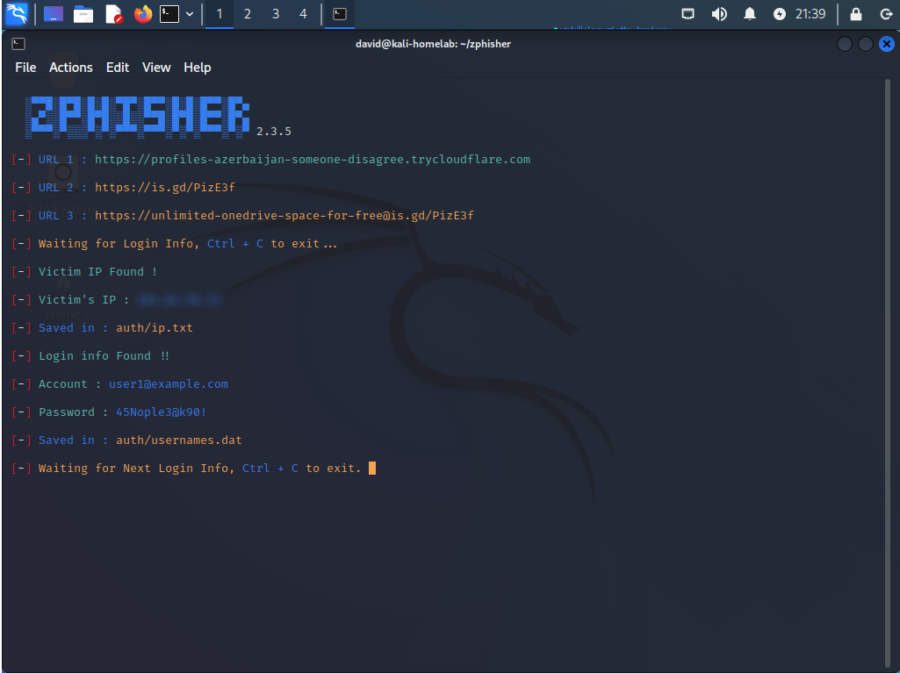900x673 pixels.
Task: Open the terminal emulator launcher
Action: coord(169,14)
